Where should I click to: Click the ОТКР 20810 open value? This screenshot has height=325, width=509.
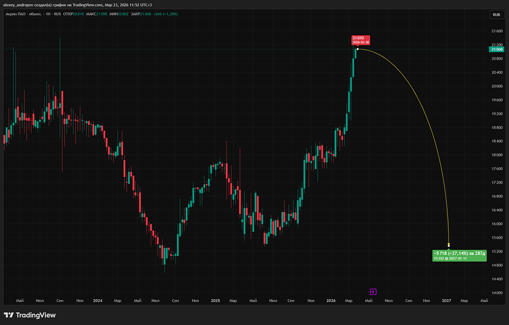73,14
